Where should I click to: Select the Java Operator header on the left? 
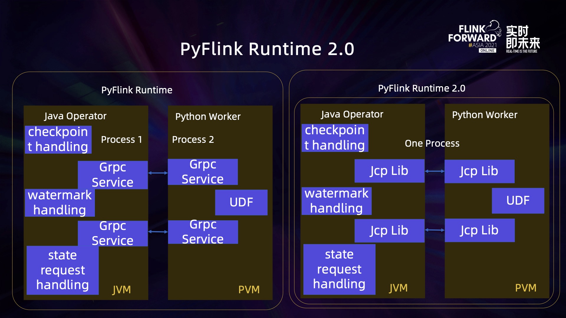click(x=75, y=116)
